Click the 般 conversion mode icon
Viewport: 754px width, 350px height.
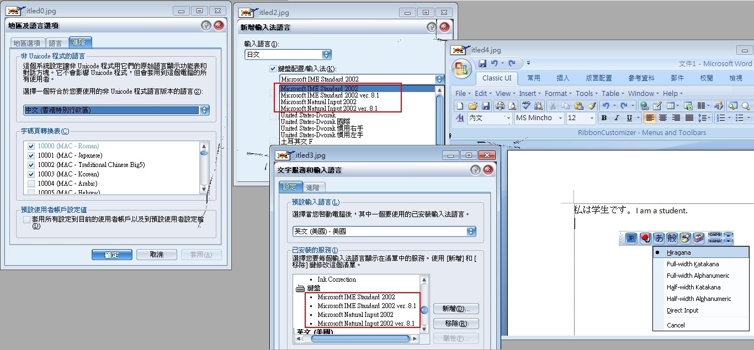(x=672, y=238)
